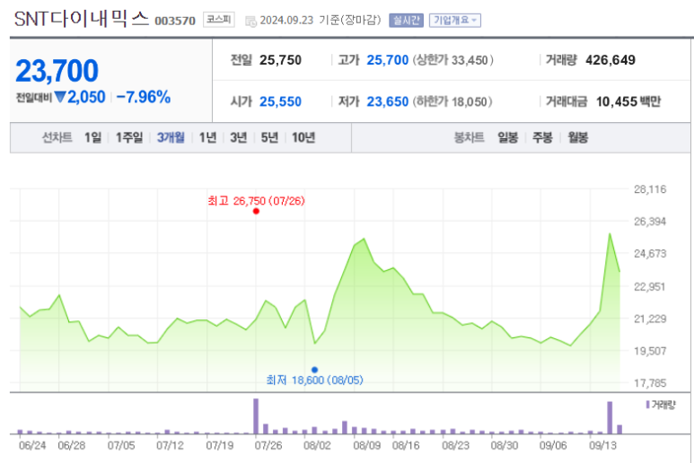
Task: Select the 1년 line chart tab
Action: 207,137
